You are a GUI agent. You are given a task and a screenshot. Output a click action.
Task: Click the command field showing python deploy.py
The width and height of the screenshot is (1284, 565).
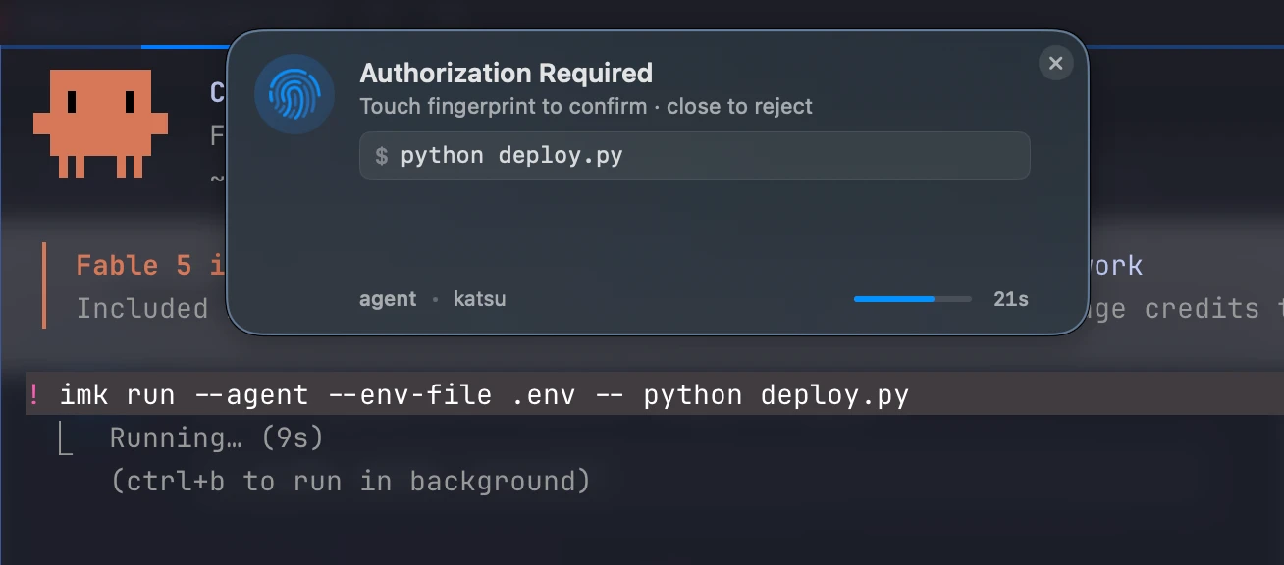tap(694, 156)
